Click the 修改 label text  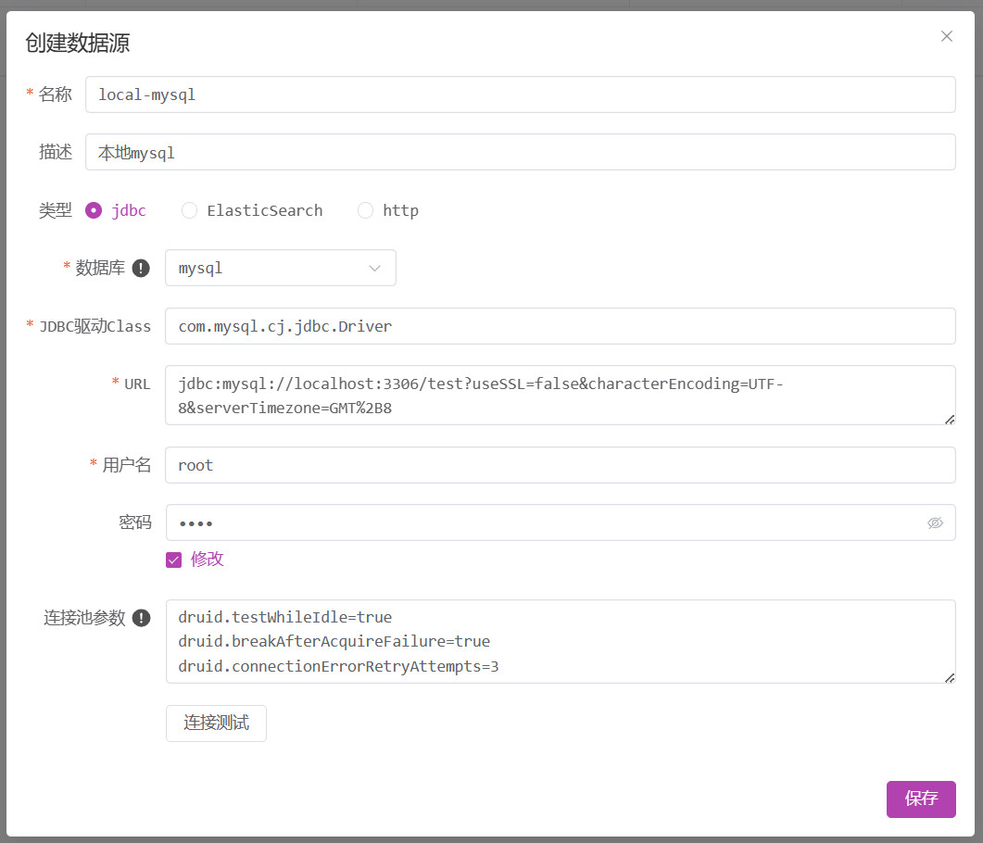pyautogui.click(x=207, y=560)
